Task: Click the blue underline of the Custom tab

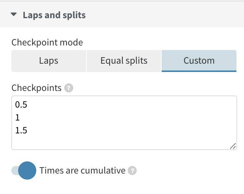Action: coord(199,71)
